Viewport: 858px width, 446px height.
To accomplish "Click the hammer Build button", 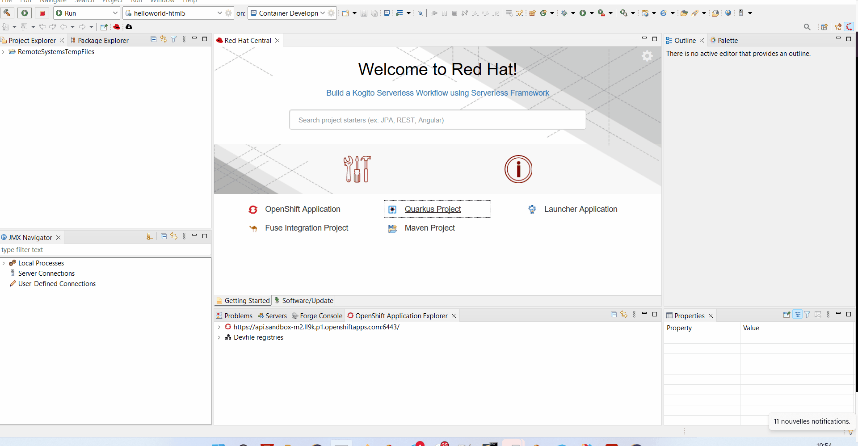I will pyautogui.click(x=8, y=13).
